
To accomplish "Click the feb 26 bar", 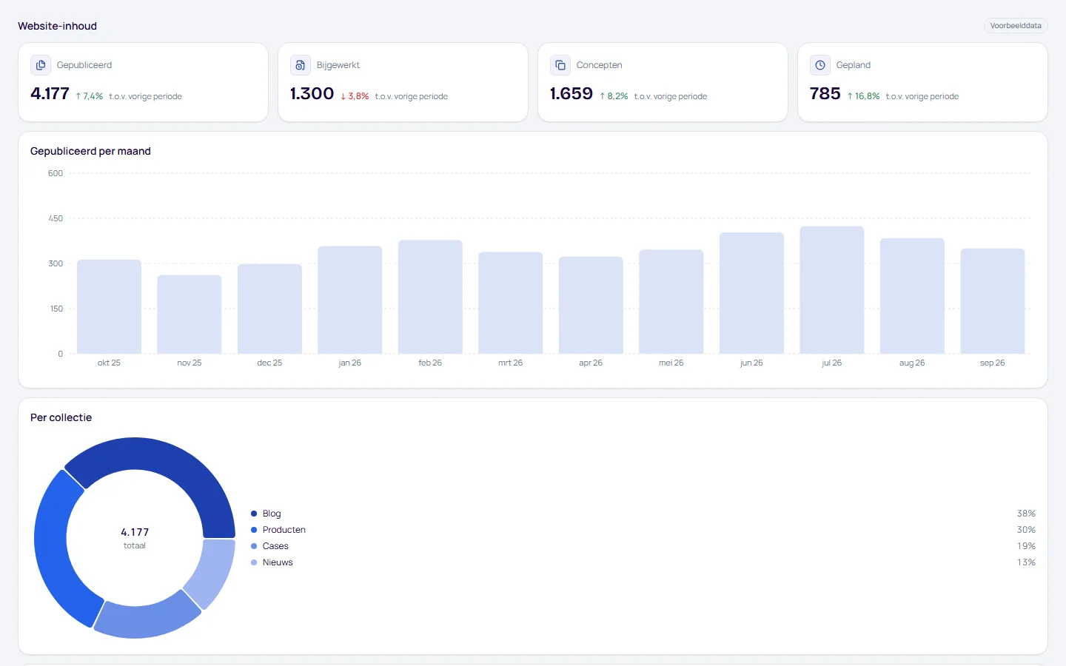I will point(430,297).
